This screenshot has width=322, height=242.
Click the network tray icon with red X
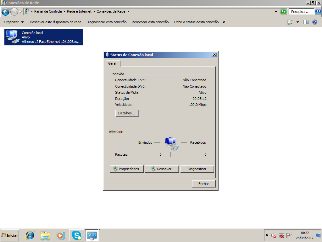click(281, 235)
